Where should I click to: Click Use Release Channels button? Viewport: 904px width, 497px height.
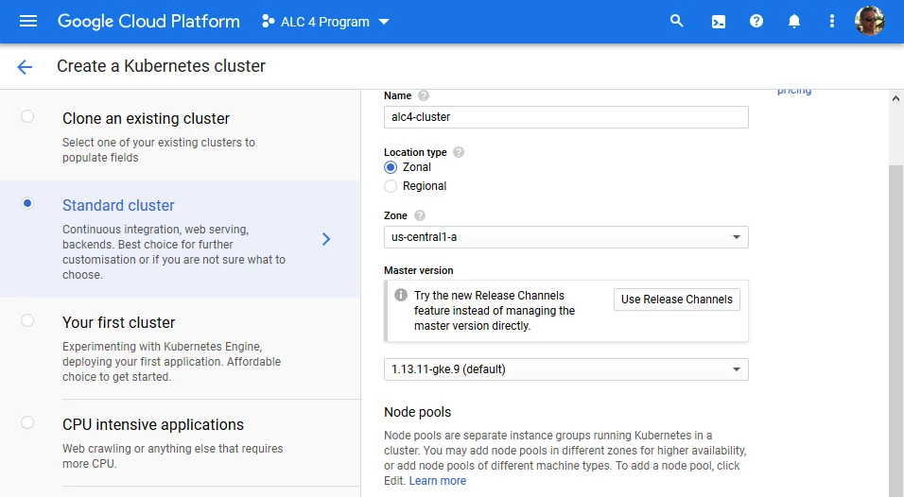[x=677, y=300]
